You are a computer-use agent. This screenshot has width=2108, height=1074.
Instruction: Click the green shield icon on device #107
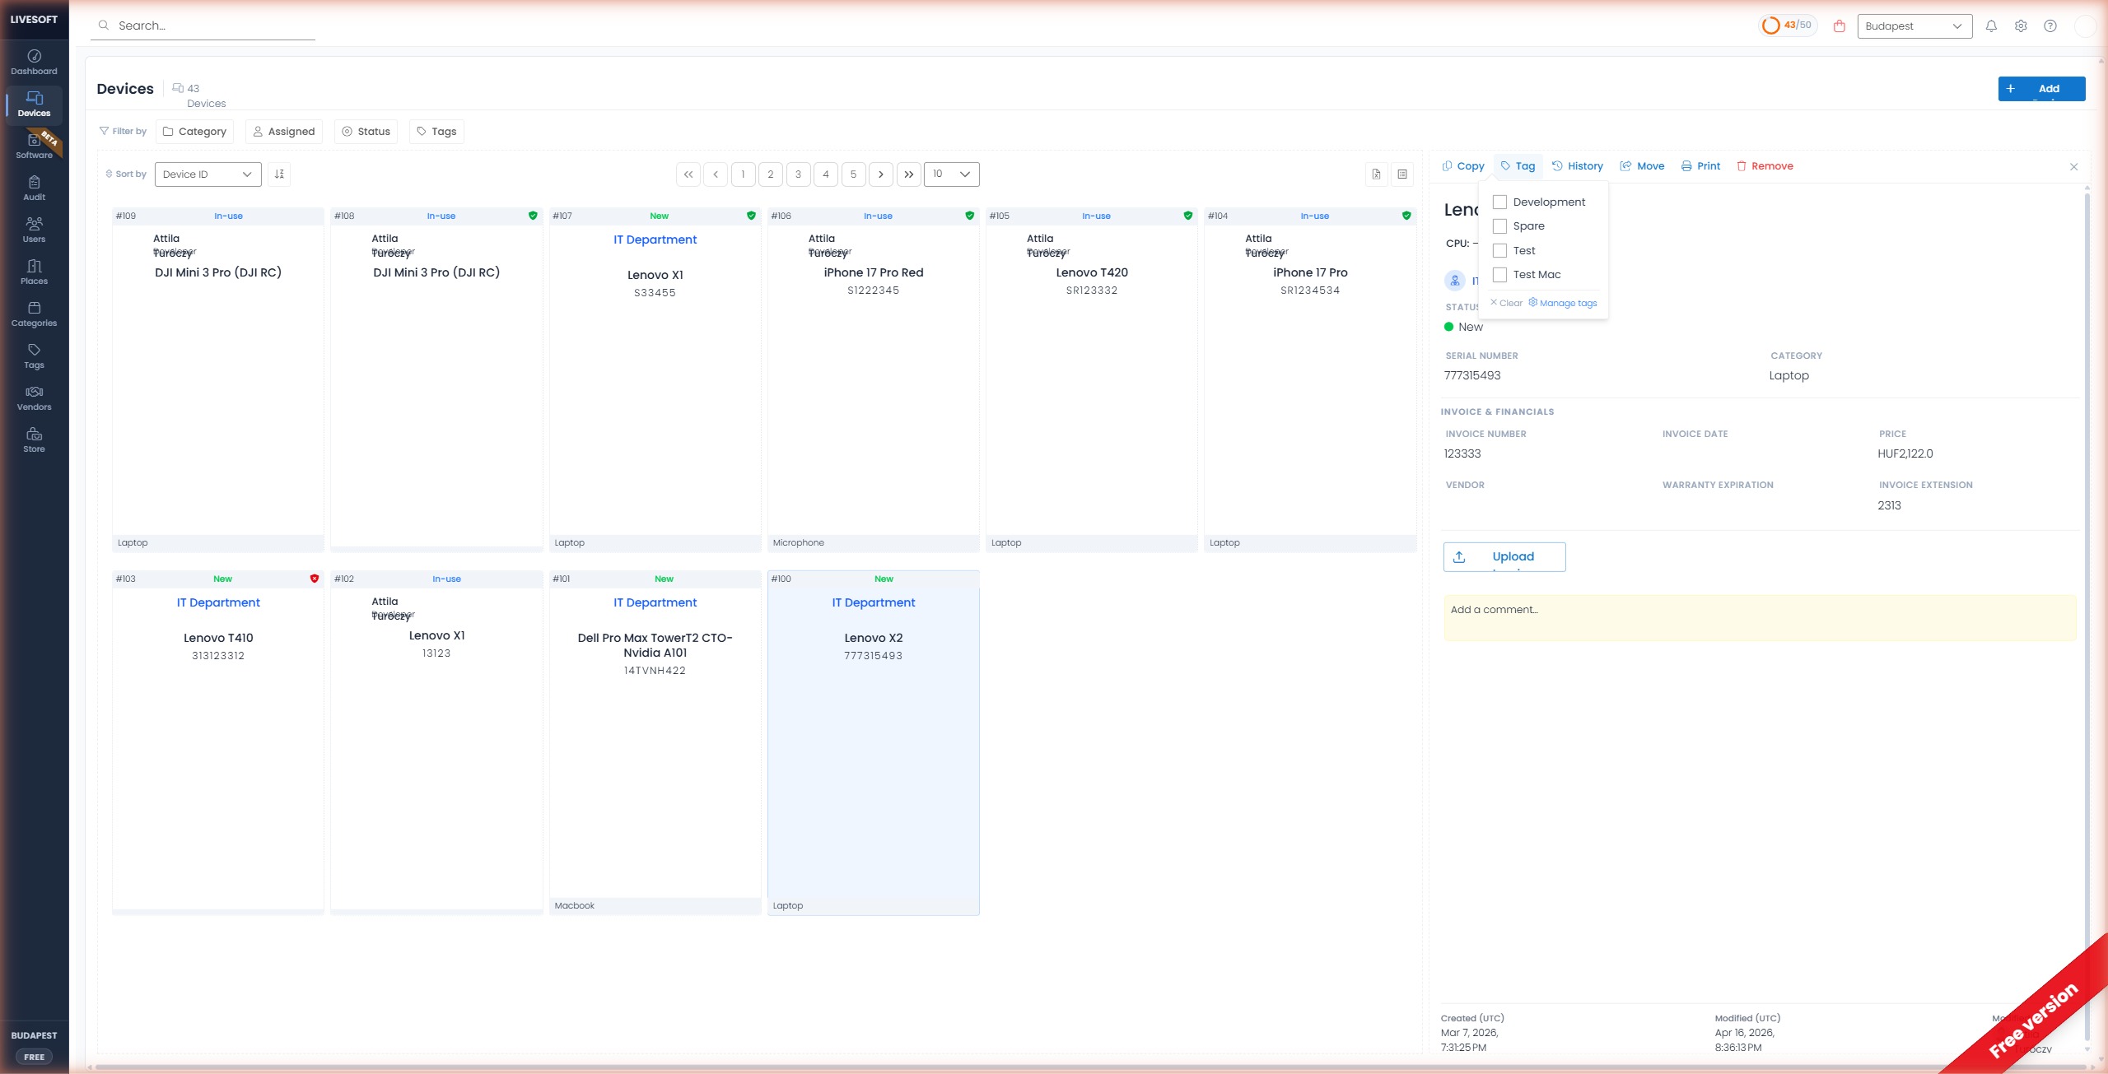point(751,216)
